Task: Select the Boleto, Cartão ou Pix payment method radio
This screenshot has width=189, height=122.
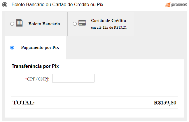Action: (4, 5)
